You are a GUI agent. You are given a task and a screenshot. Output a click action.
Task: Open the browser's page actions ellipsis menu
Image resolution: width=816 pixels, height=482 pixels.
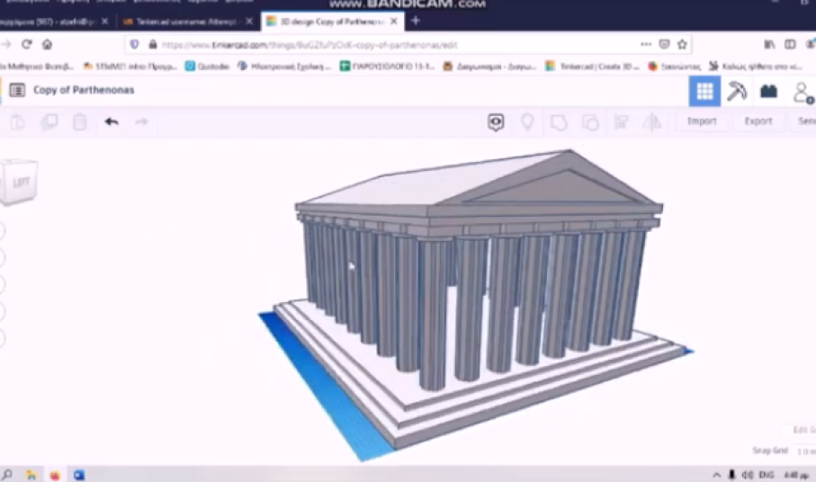pos(646,44)
